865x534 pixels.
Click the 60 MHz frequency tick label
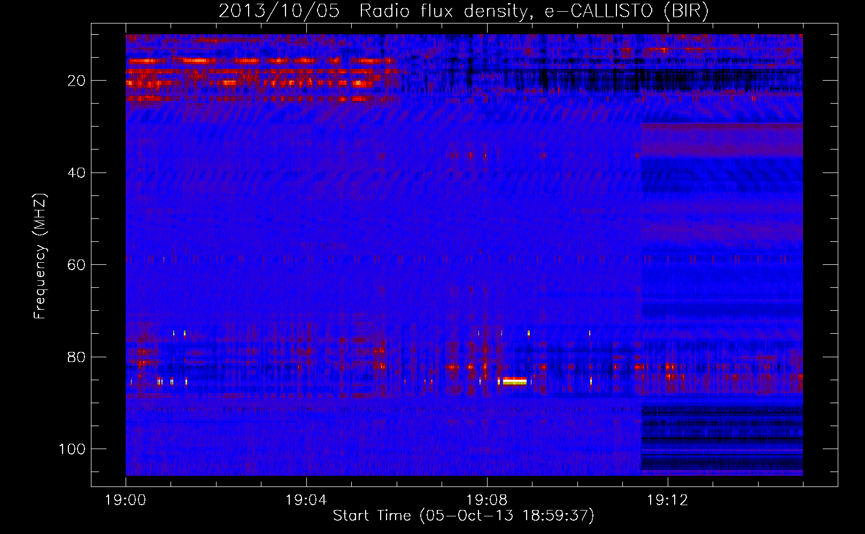(x=76, y=265)
